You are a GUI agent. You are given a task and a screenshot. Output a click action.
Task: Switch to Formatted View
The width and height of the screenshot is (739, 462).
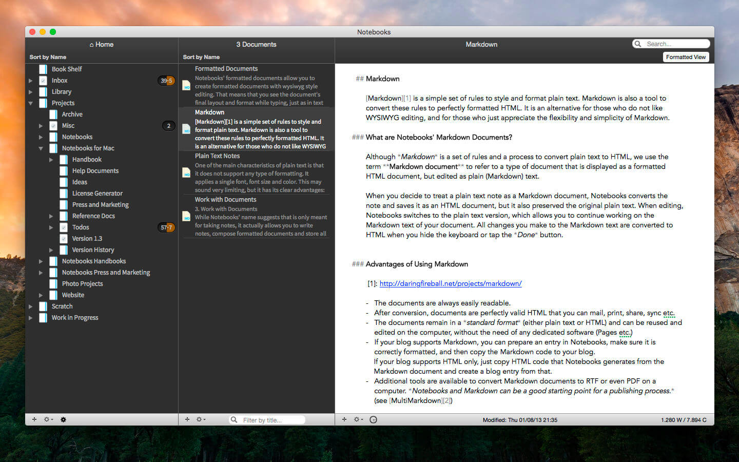(x=686, y=57)
